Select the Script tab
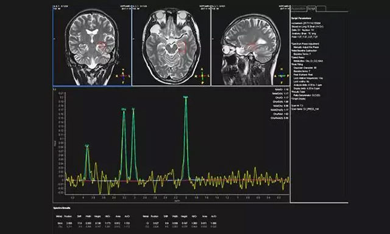Viewport: 390px width, 234px height. coord(311,9)
